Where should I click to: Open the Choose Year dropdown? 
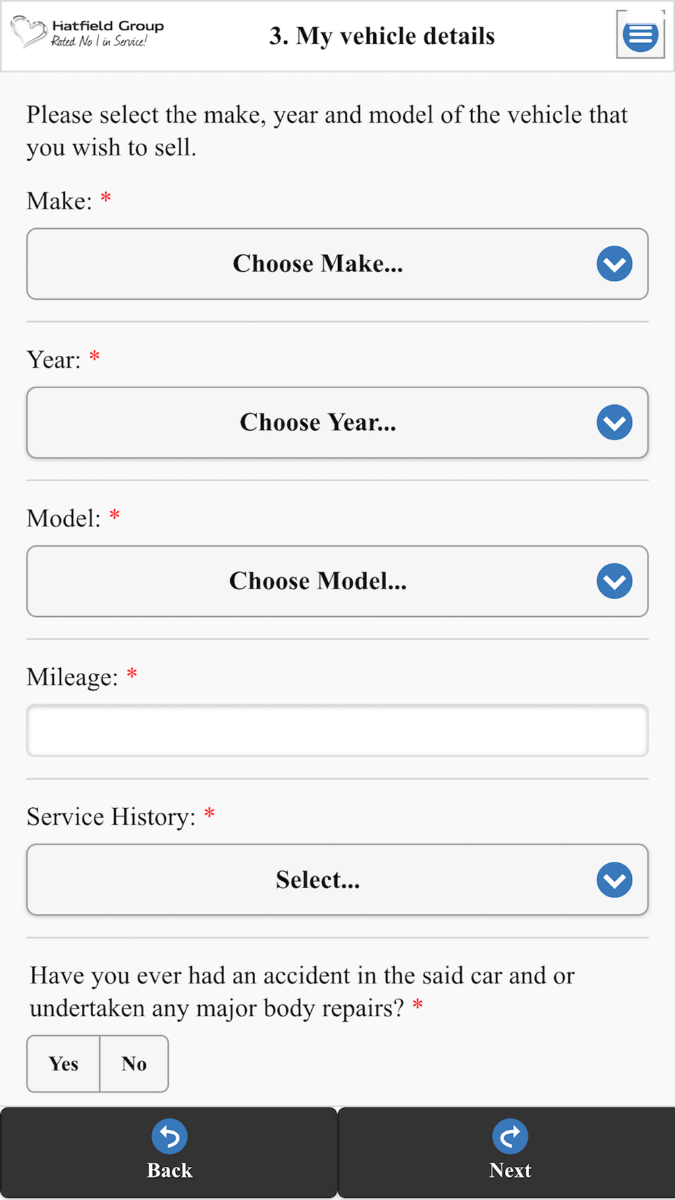[337, 422]
